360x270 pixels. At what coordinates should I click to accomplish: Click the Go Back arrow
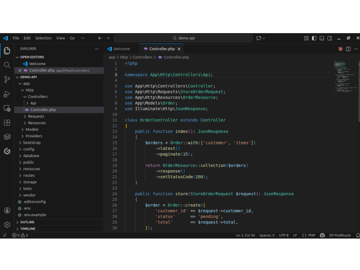click(x=100, y=38)
